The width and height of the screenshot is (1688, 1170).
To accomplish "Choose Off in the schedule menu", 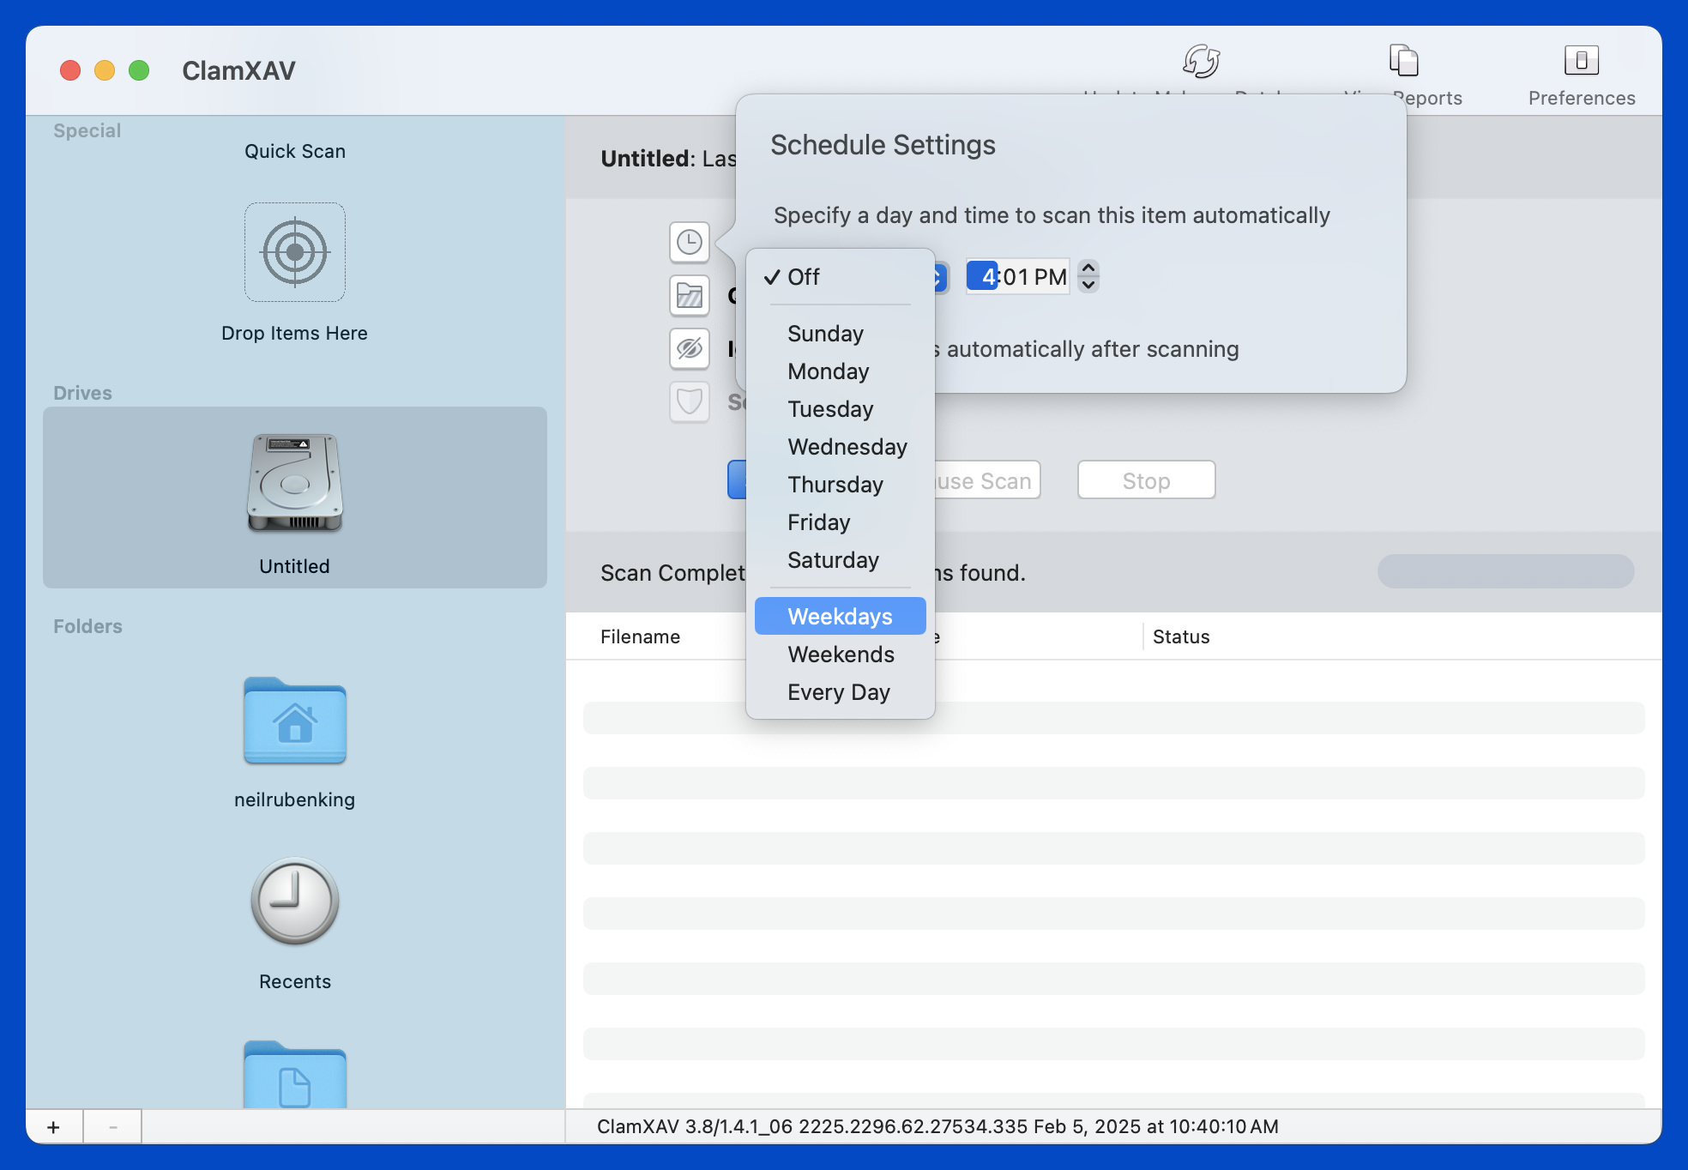I will tap(841, 277).
